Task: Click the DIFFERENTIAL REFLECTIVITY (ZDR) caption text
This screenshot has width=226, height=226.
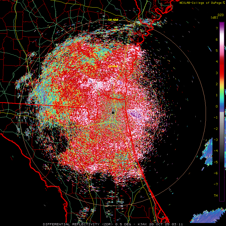Action: coord(78,224)
